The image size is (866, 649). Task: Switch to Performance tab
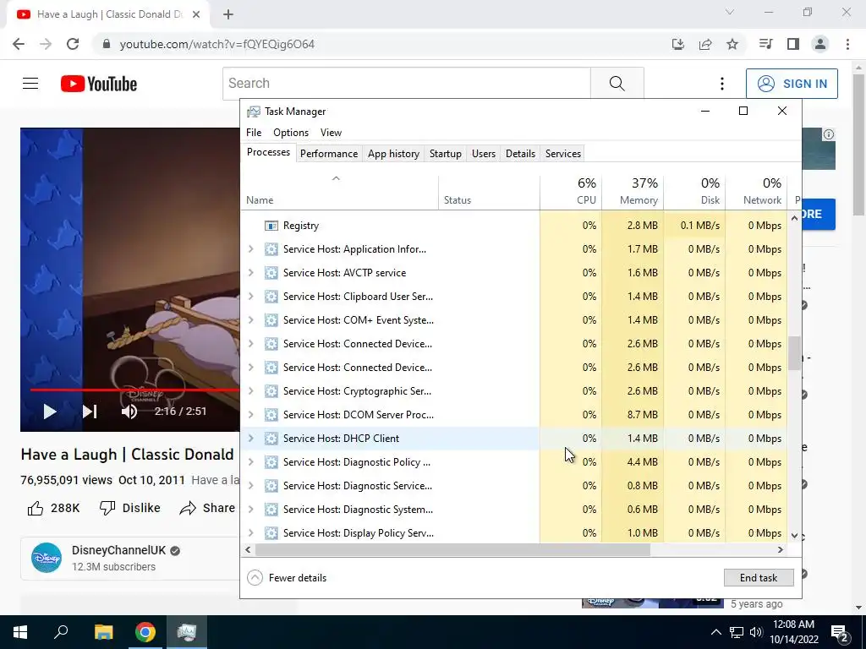[329, 154]
